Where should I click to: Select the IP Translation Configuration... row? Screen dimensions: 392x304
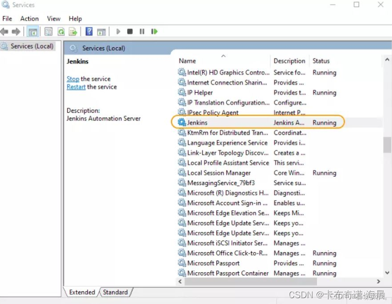(280, 102)
